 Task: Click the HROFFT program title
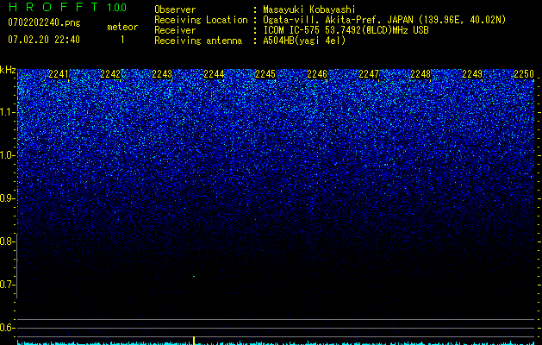tap(53, 7)
